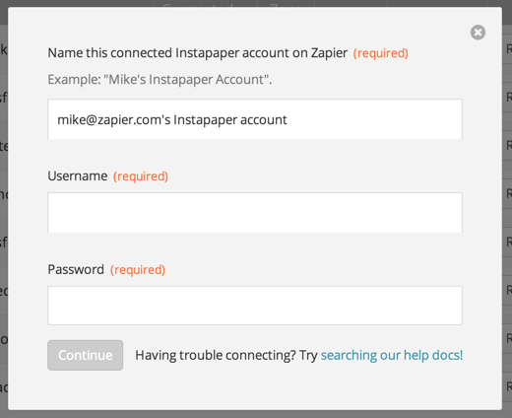Viewport: 512px width, 418px height.
Task: Close the Instapaper account dialog
Action: [x=478, y=33]
